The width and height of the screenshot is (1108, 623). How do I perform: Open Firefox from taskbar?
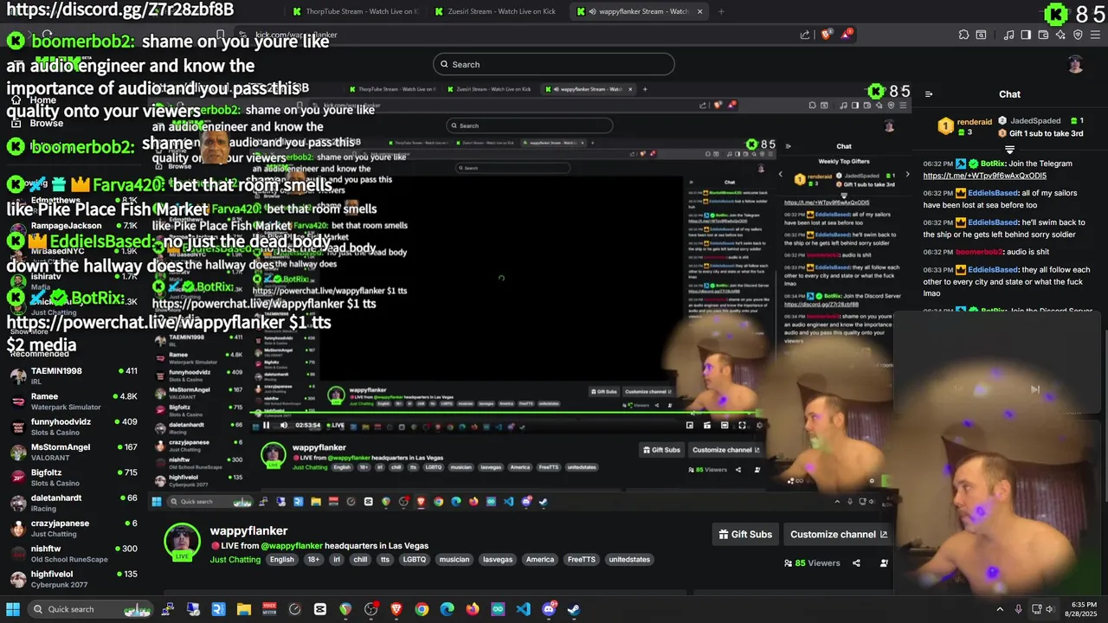click(x=473, y=609)
